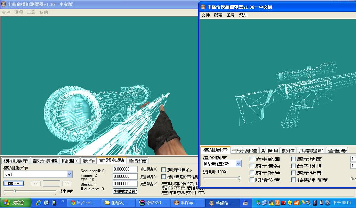
Task: Open 選項 menu in the front window
Action: pyautogui.click(x=218, y=15)
